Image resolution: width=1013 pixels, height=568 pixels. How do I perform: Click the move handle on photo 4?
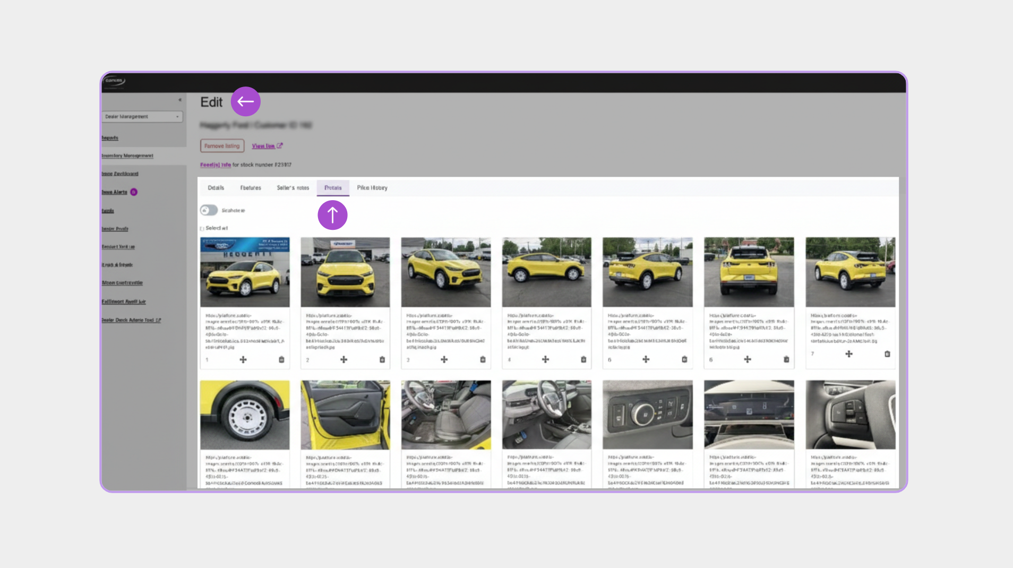tap(545, 360)
